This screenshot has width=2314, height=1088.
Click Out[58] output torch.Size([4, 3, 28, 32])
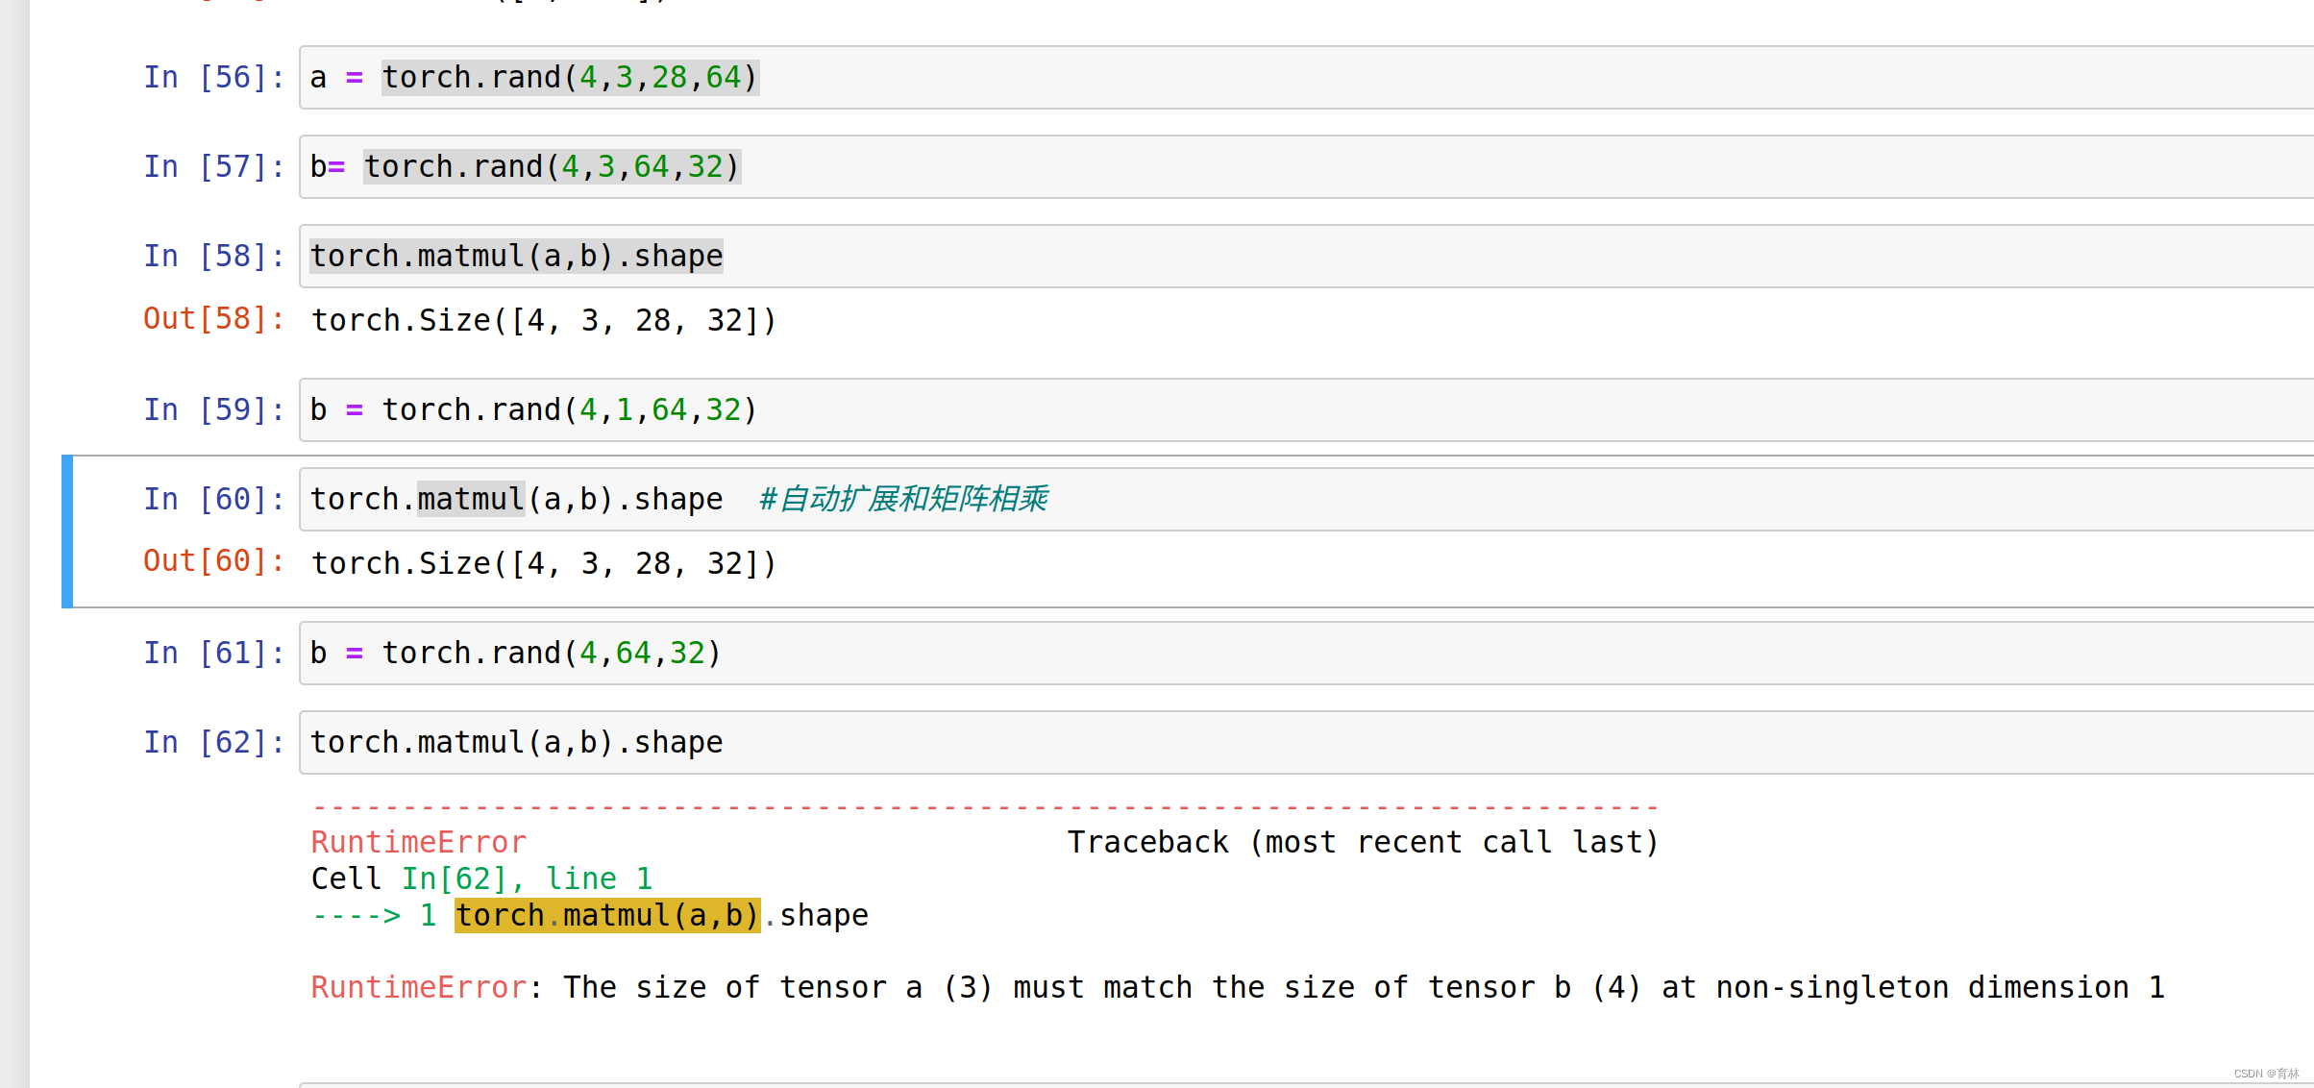(544, 320)
